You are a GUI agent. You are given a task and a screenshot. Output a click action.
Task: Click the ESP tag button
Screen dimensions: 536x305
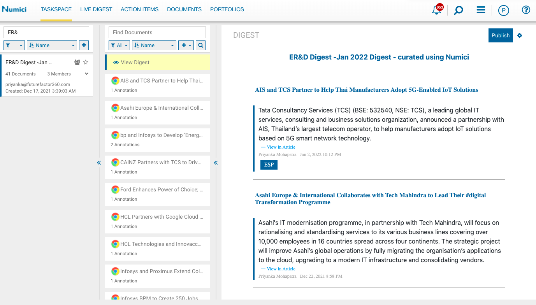click(x=269, y=165)
